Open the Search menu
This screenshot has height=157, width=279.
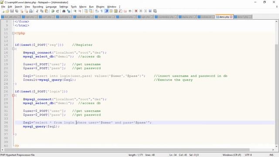(x=18, y=7)
